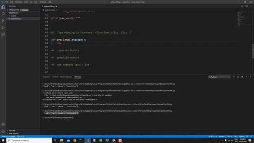Open Explorer panel More Actions ellipsis
Viewport: 254px width, 143px height.
[x=37, y=6]
